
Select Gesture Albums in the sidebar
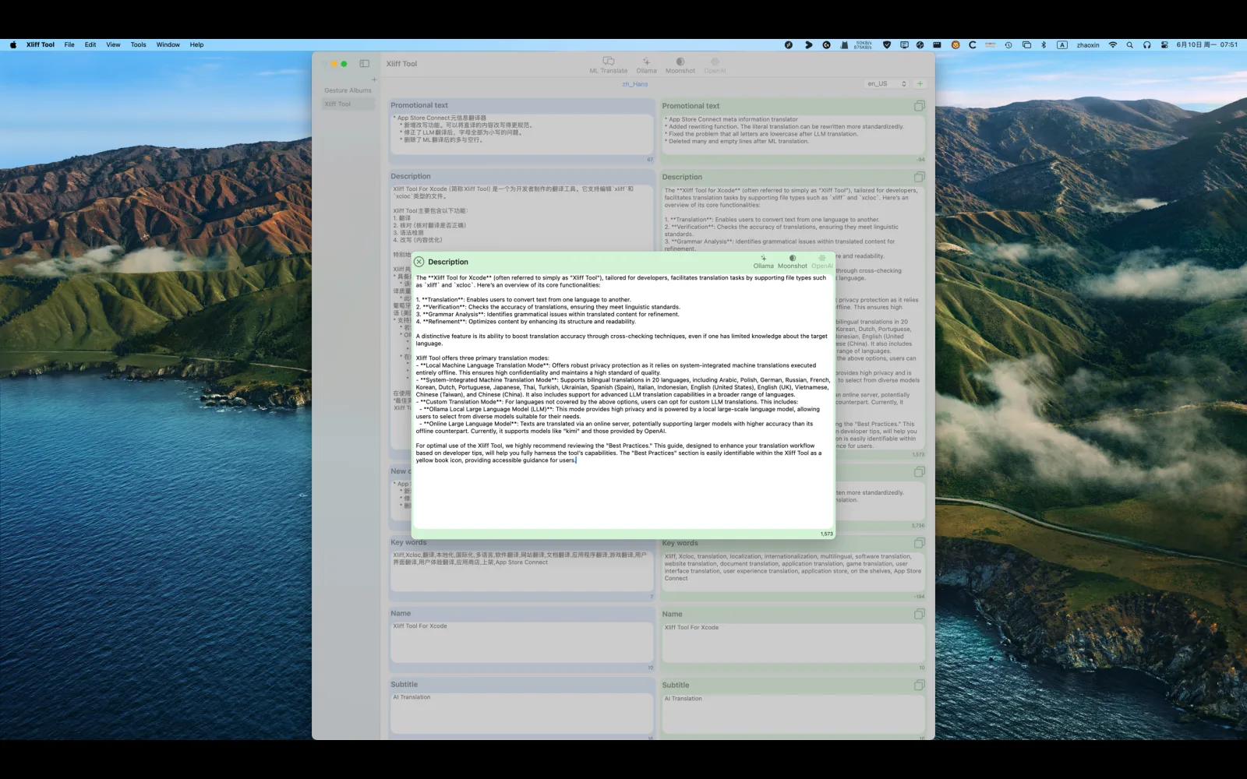coord(348,90)
